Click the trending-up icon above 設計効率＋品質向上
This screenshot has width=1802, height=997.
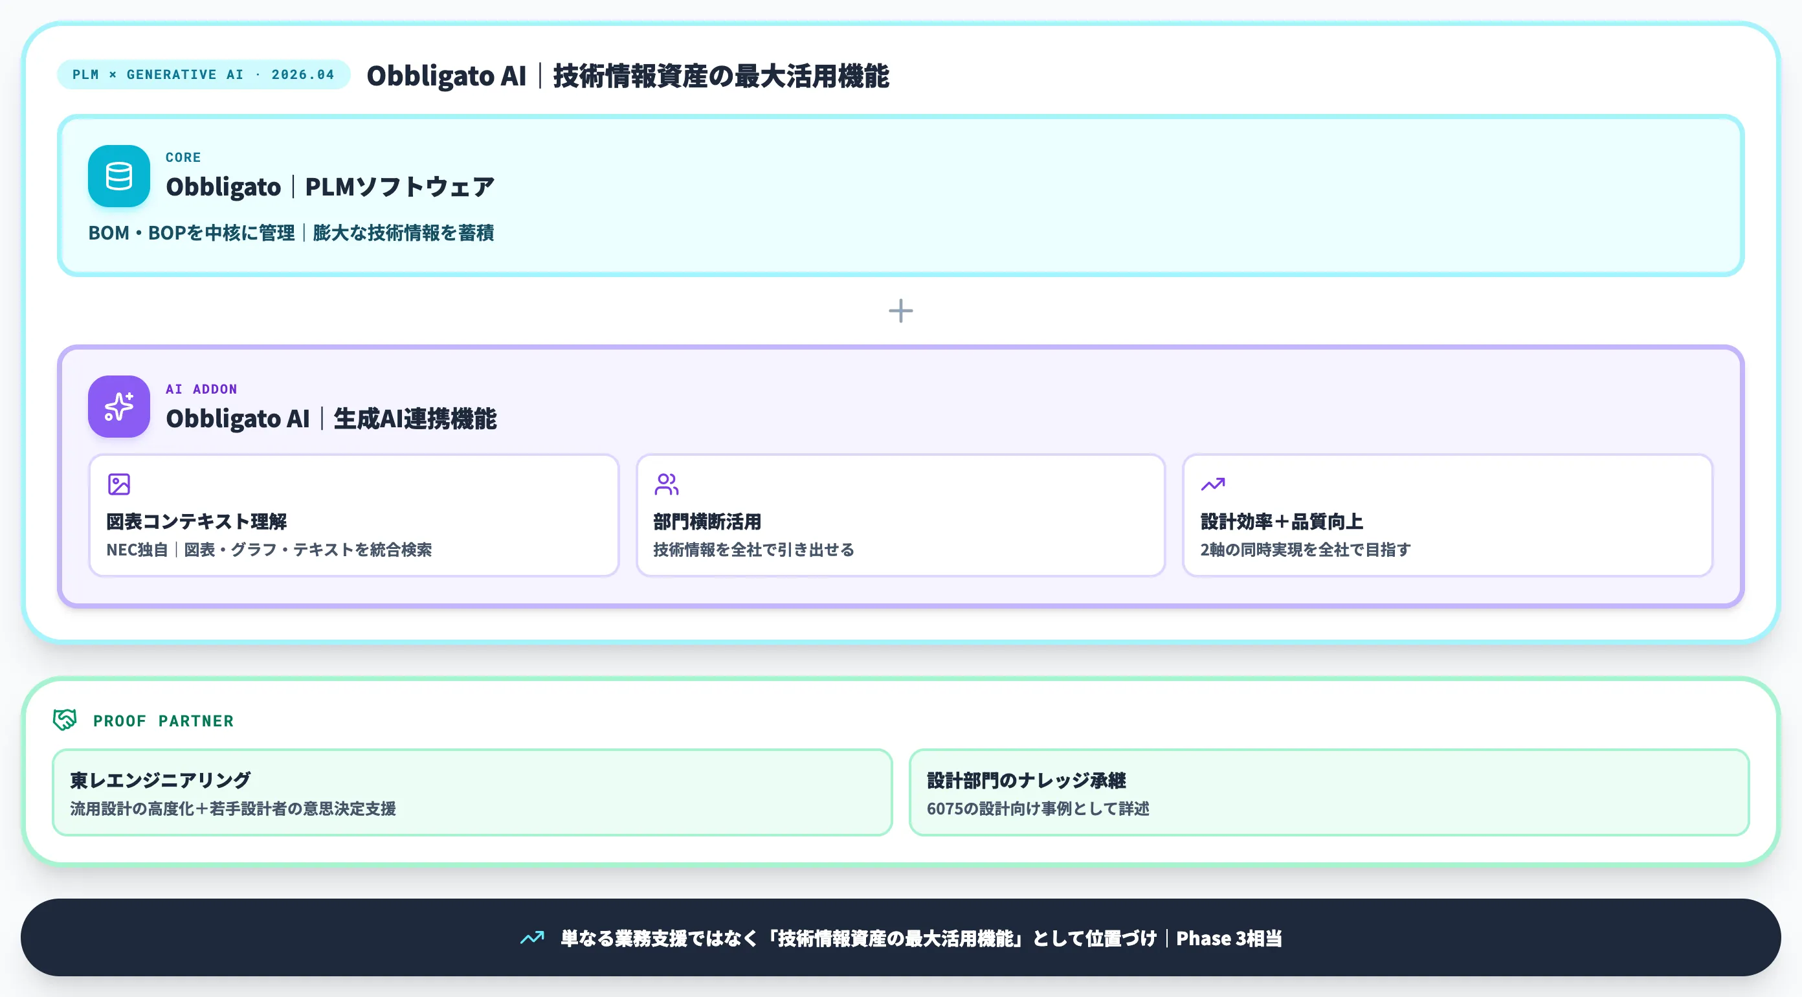(x=1213, y=484)
